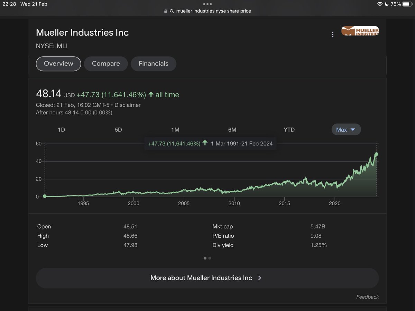Tap the Low value 47.98
This screenshot has width=415, height=311.
tap(130, 245)
